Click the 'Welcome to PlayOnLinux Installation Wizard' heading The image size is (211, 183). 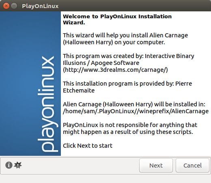tap(117, 19)
